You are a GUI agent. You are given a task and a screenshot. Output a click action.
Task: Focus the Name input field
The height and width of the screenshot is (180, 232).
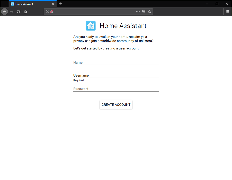[x=116, y=62]
